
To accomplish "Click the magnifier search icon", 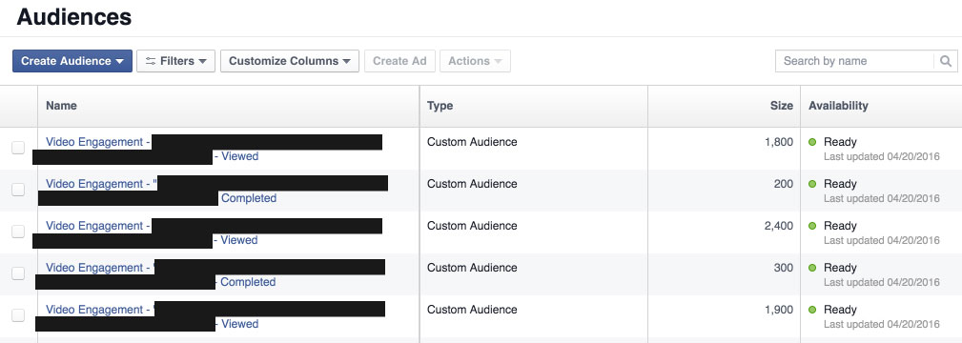I will [946, 61].
